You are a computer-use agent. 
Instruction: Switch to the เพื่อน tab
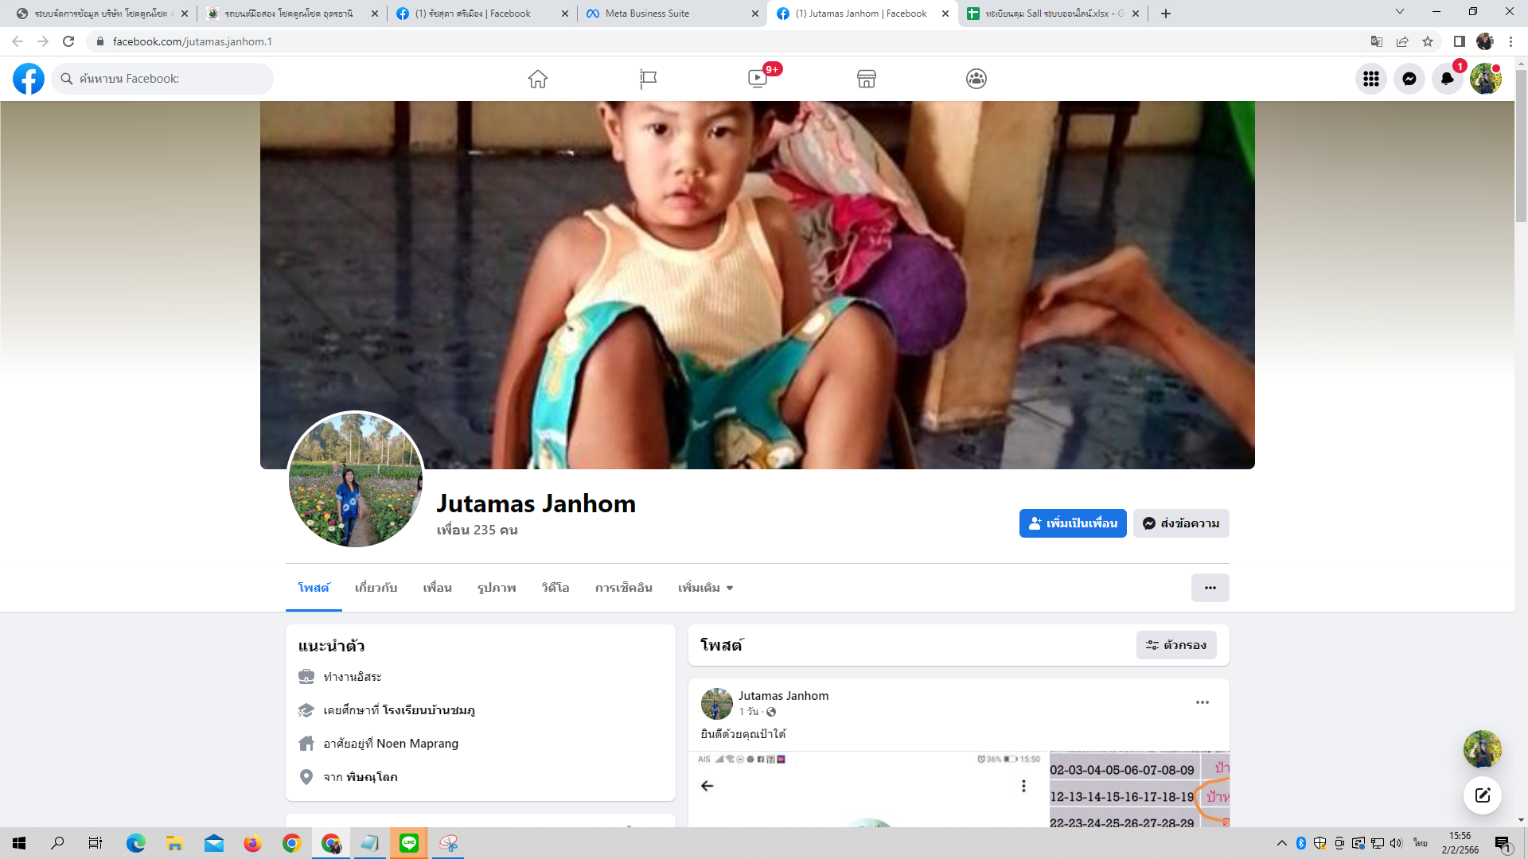coord(437,588)
